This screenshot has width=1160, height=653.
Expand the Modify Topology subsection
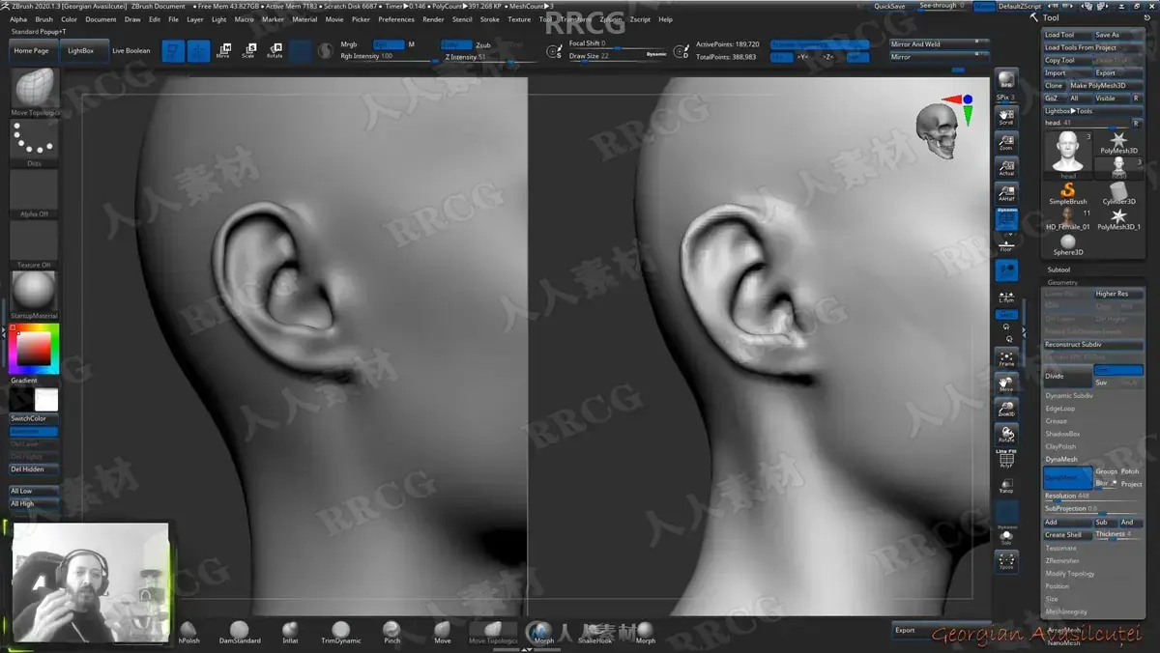[1070, 573]
